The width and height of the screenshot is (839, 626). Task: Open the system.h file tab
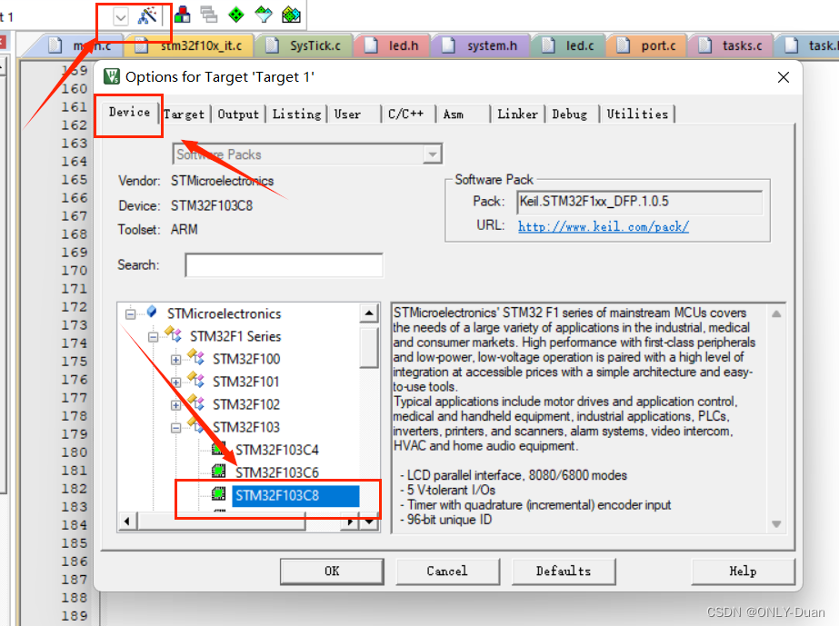(x=481, y=46)
